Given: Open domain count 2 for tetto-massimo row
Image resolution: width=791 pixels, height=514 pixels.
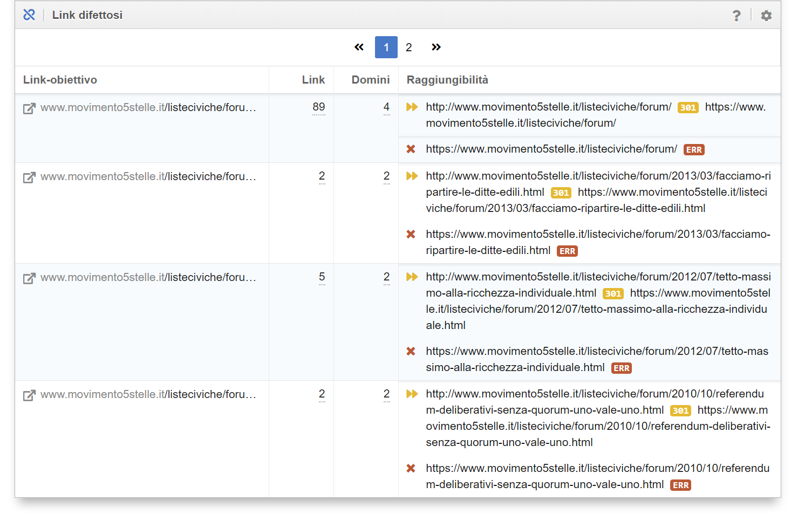Looking at the screenshot, I should [x=386, y=277].
